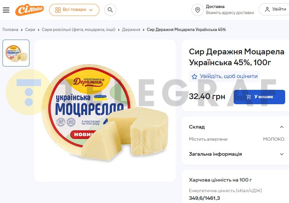
Task: Click the cart icon in У кошик
Action: [249, 97]
